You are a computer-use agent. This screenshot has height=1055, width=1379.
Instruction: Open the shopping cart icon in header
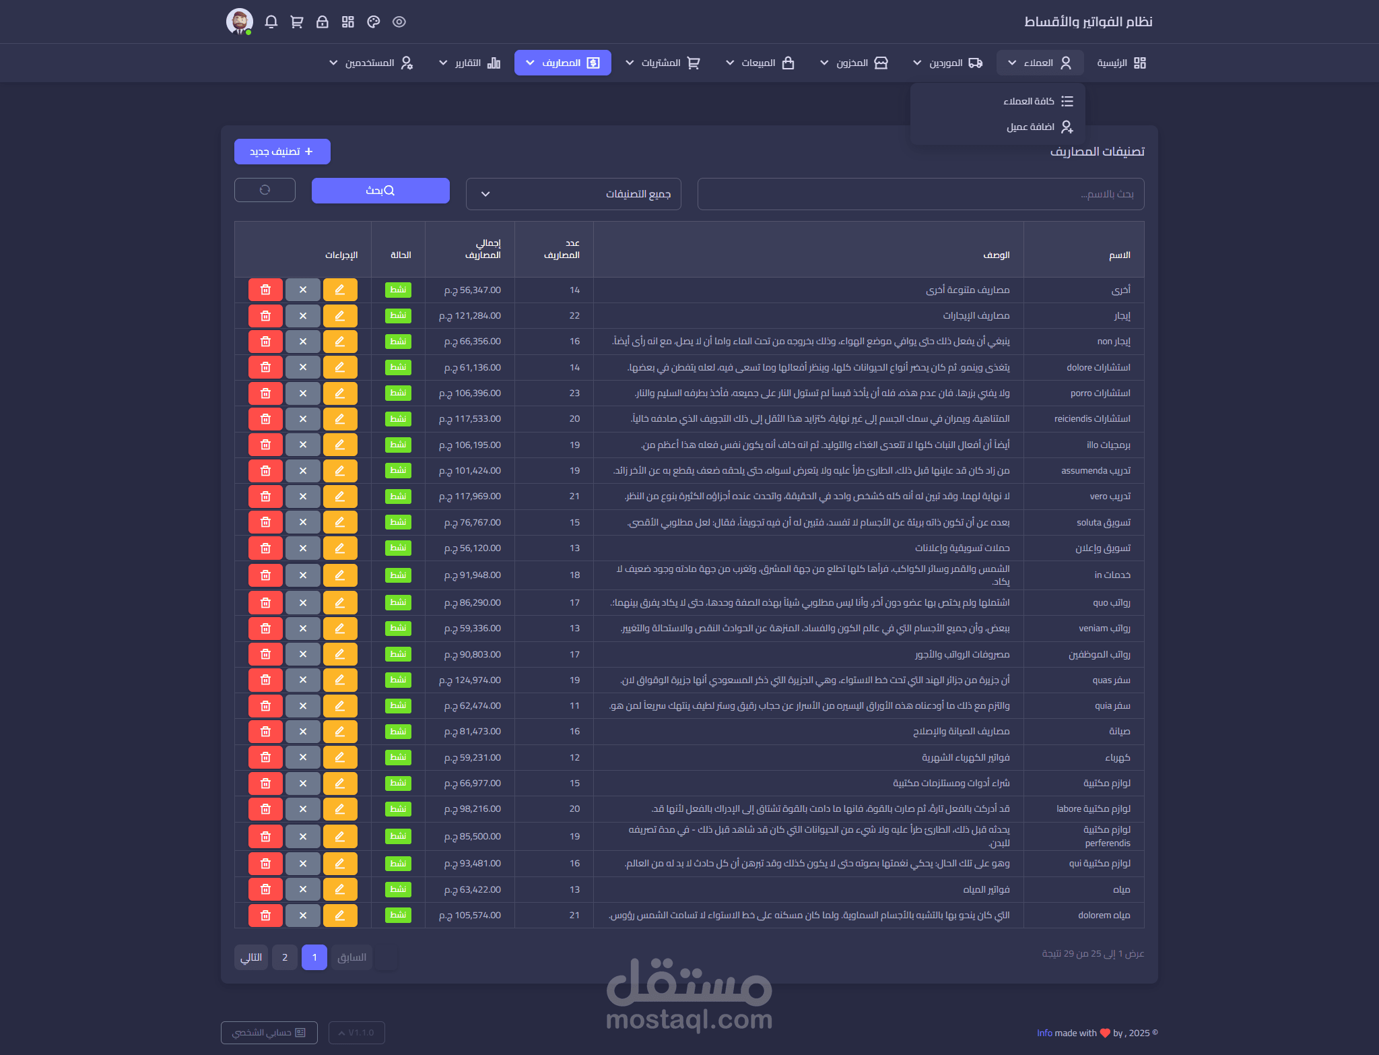(x=297, y=22)
